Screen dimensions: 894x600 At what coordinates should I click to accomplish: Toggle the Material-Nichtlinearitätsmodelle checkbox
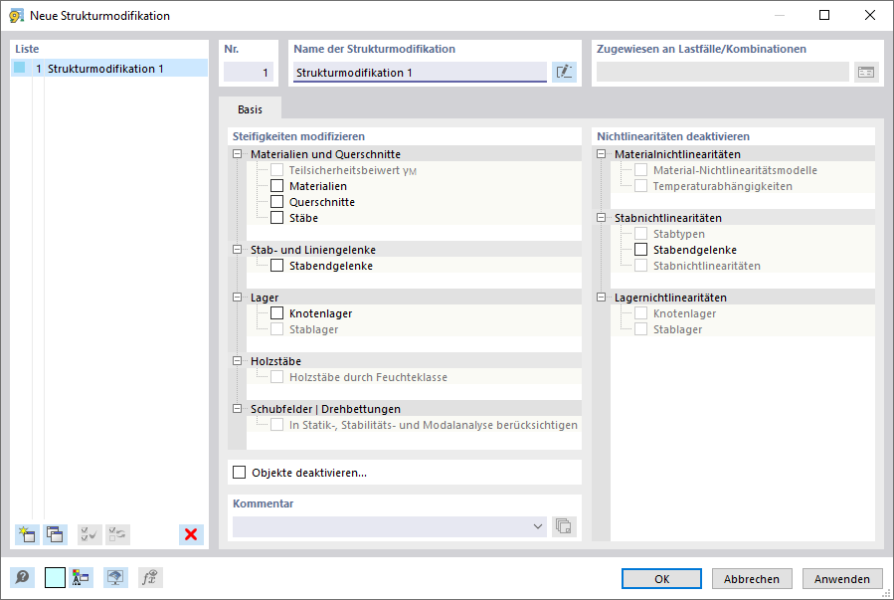[640, 170]
